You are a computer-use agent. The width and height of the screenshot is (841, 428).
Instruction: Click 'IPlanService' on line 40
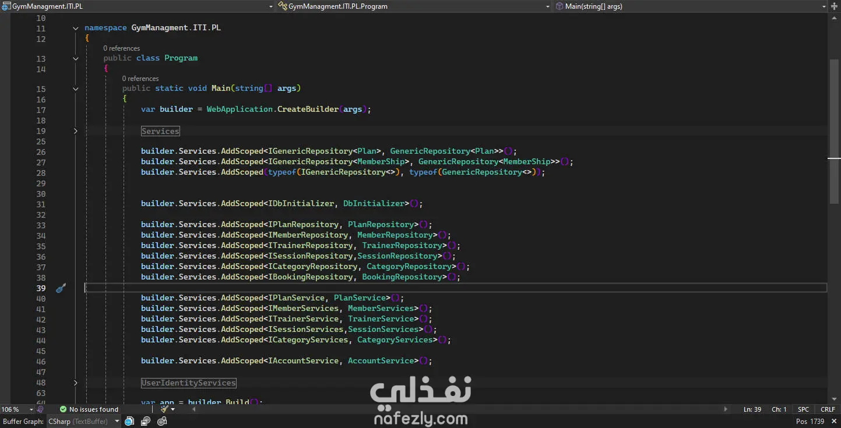pos(296,298)
